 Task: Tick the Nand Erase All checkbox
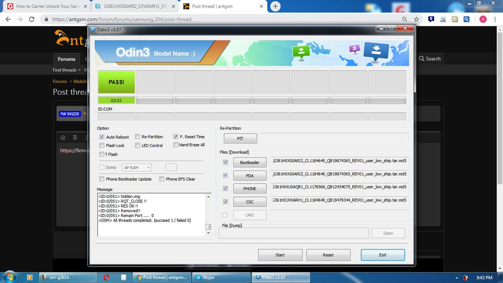(x=176, y=145)
